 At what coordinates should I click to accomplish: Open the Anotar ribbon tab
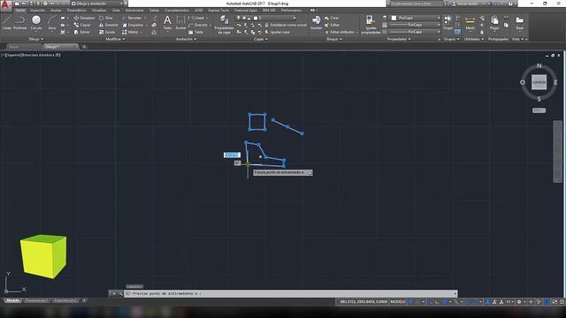56,11
